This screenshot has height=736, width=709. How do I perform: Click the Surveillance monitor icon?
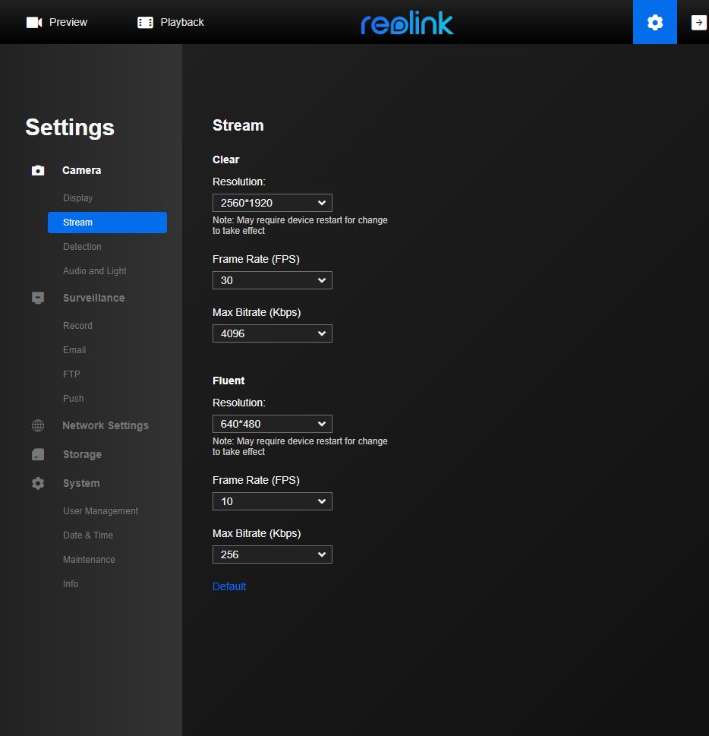click(38, 298)
